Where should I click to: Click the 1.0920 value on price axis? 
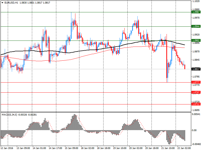(196, 35)
